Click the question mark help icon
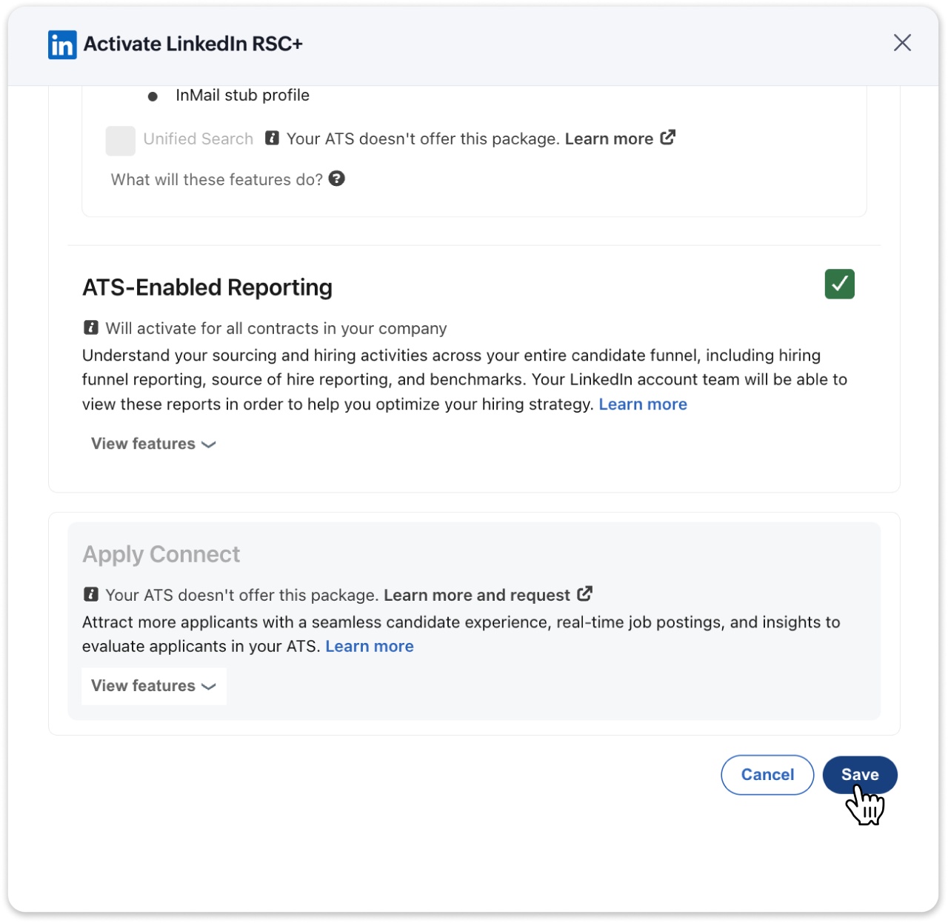This screenshot has width=948, height=923. (337, 179)
